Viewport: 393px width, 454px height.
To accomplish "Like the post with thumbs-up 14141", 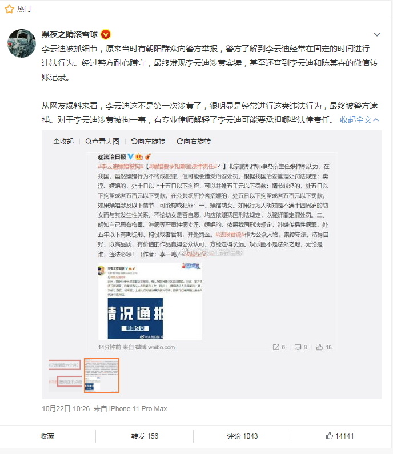I will [340, 436].
